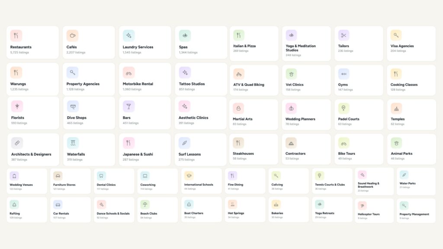
Task: Click the International Schools graduation cap icon
Action: point(189,176)
